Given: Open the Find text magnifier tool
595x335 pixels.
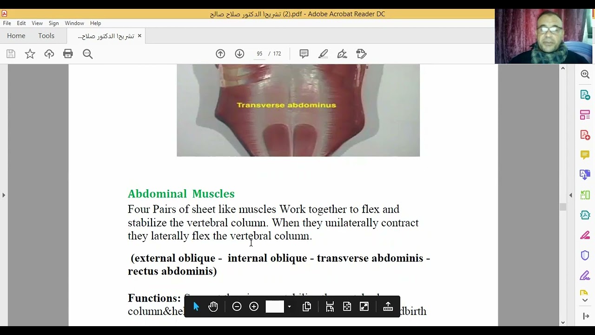Looking at the screenshot, I should 87,54.
